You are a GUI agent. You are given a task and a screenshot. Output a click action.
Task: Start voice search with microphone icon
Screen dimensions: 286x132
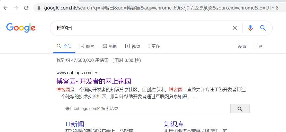pos(250,28)
